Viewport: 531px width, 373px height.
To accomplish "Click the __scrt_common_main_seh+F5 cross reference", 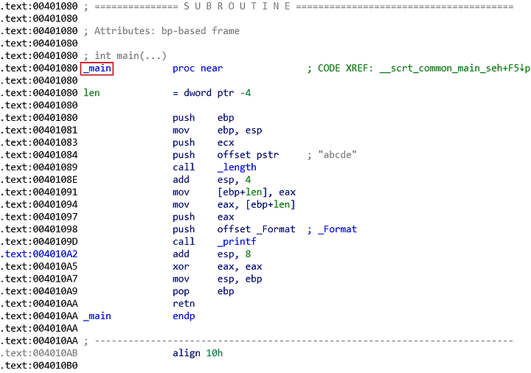I will (449, 69).
